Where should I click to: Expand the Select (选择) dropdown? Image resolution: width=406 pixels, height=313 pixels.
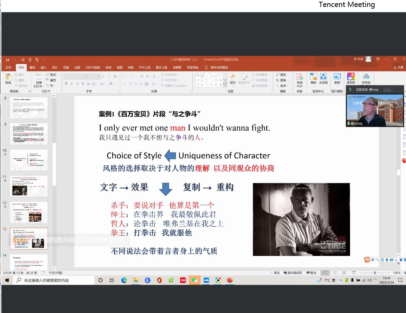pos(283,86)
